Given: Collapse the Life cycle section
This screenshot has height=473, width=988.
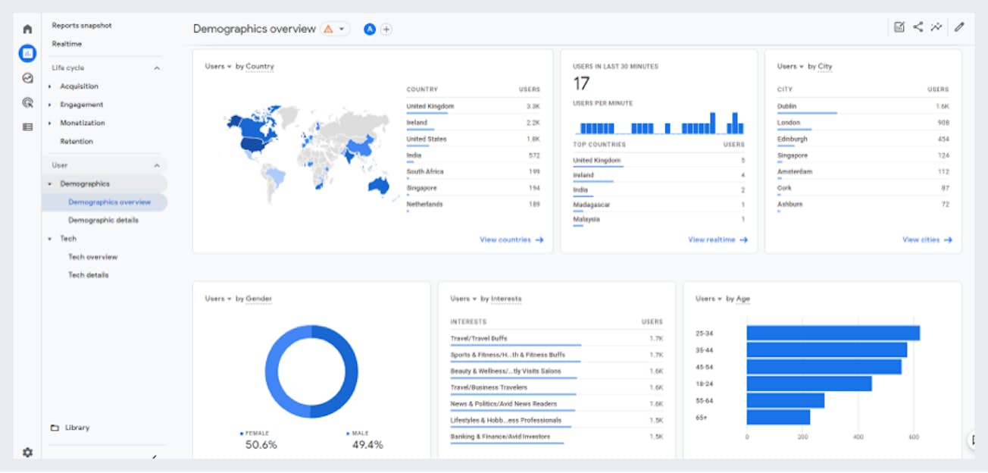Looking at the screenshot, I should pyautogui.click(x=157, y=67).
